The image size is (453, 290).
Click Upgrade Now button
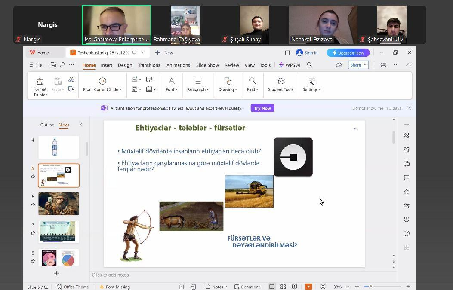pyautogui.click(x=348, y=53)
